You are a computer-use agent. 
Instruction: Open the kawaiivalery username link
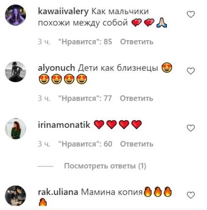pos(63,12)
